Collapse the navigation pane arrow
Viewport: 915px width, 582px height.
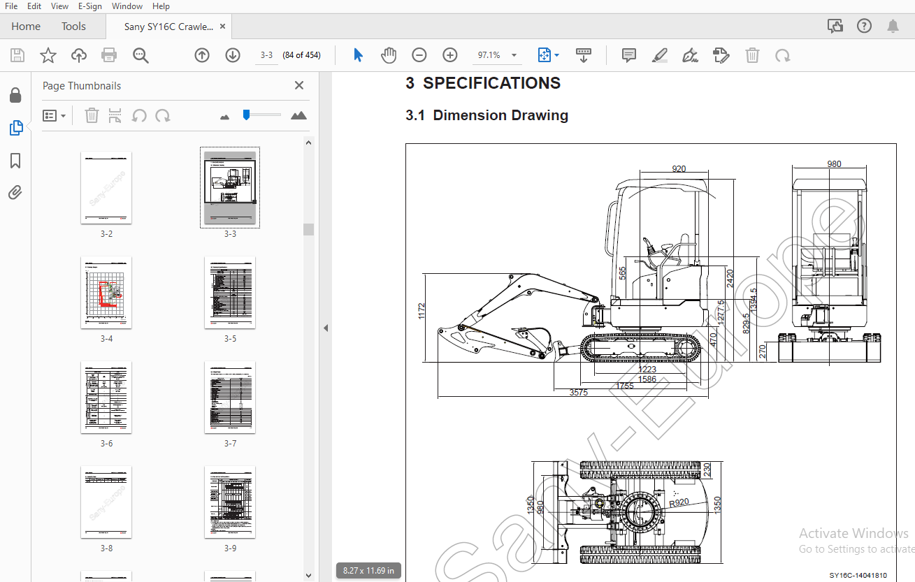click(325, 328)
